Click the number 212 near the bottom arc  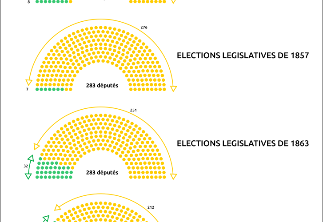[151, 207]
